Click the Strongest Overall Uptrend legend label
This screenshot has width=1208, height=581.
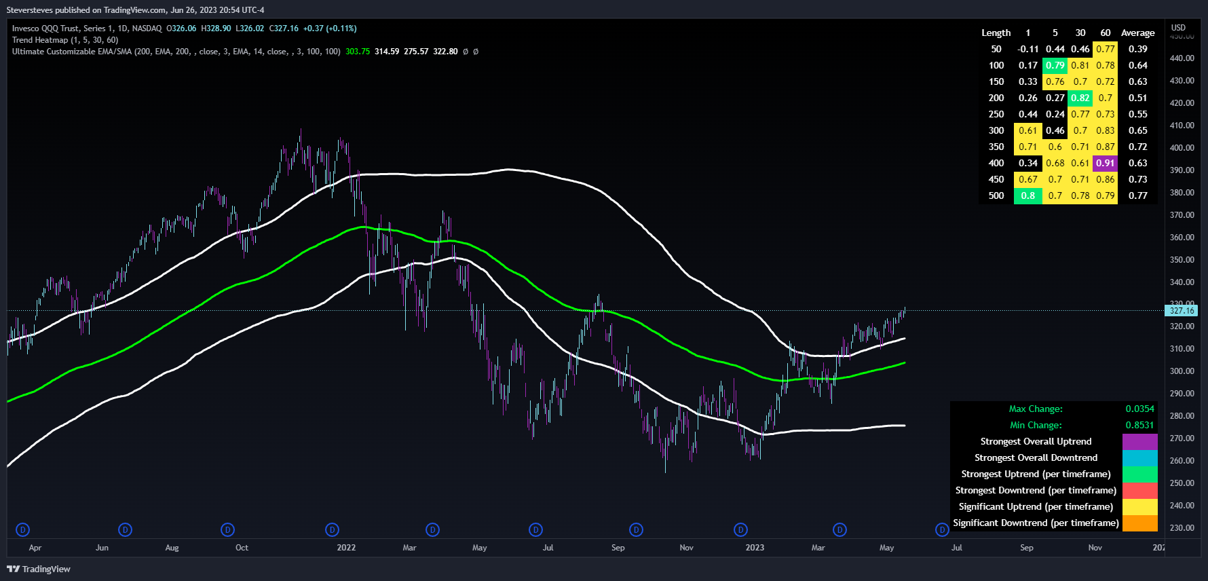click(1036, 441)
